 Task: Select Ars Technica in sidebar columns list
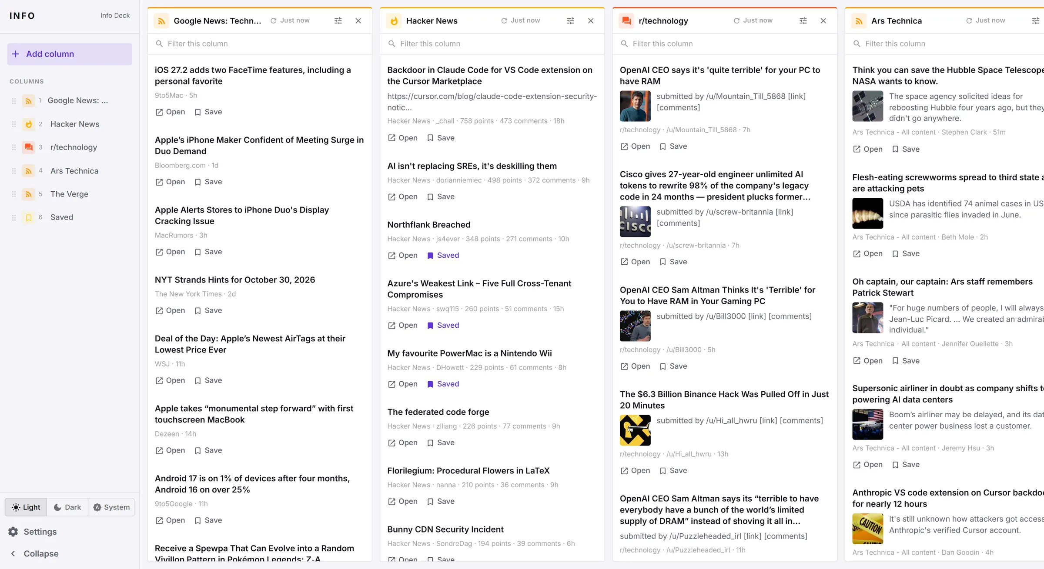(x=70, y=171)
